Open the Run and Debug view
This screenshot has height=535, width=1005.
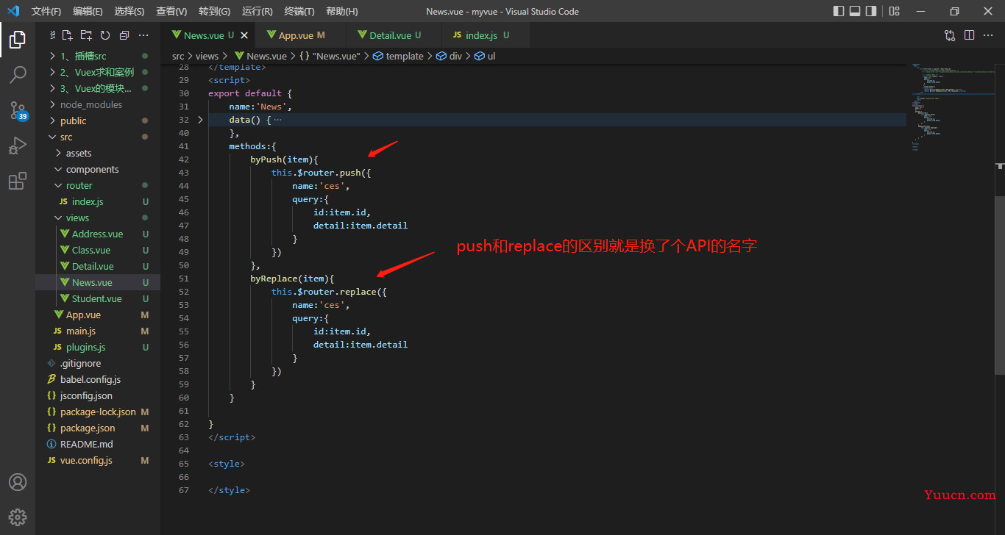(18, 146)
